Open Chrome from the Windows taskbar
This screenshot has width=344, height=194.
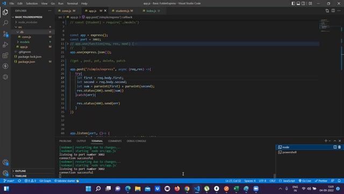tap(187, 189)
